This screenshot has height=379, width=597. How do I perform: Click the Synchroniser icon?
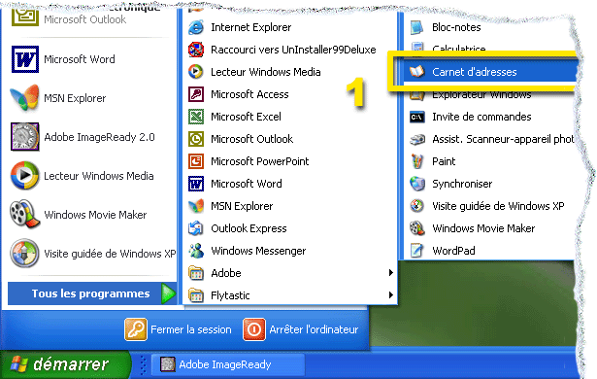417,184
